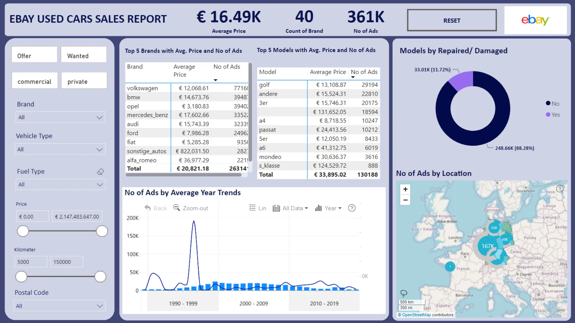
Task: Clear Fuel Type selection with eraser icon
Action: click(101, 172)
